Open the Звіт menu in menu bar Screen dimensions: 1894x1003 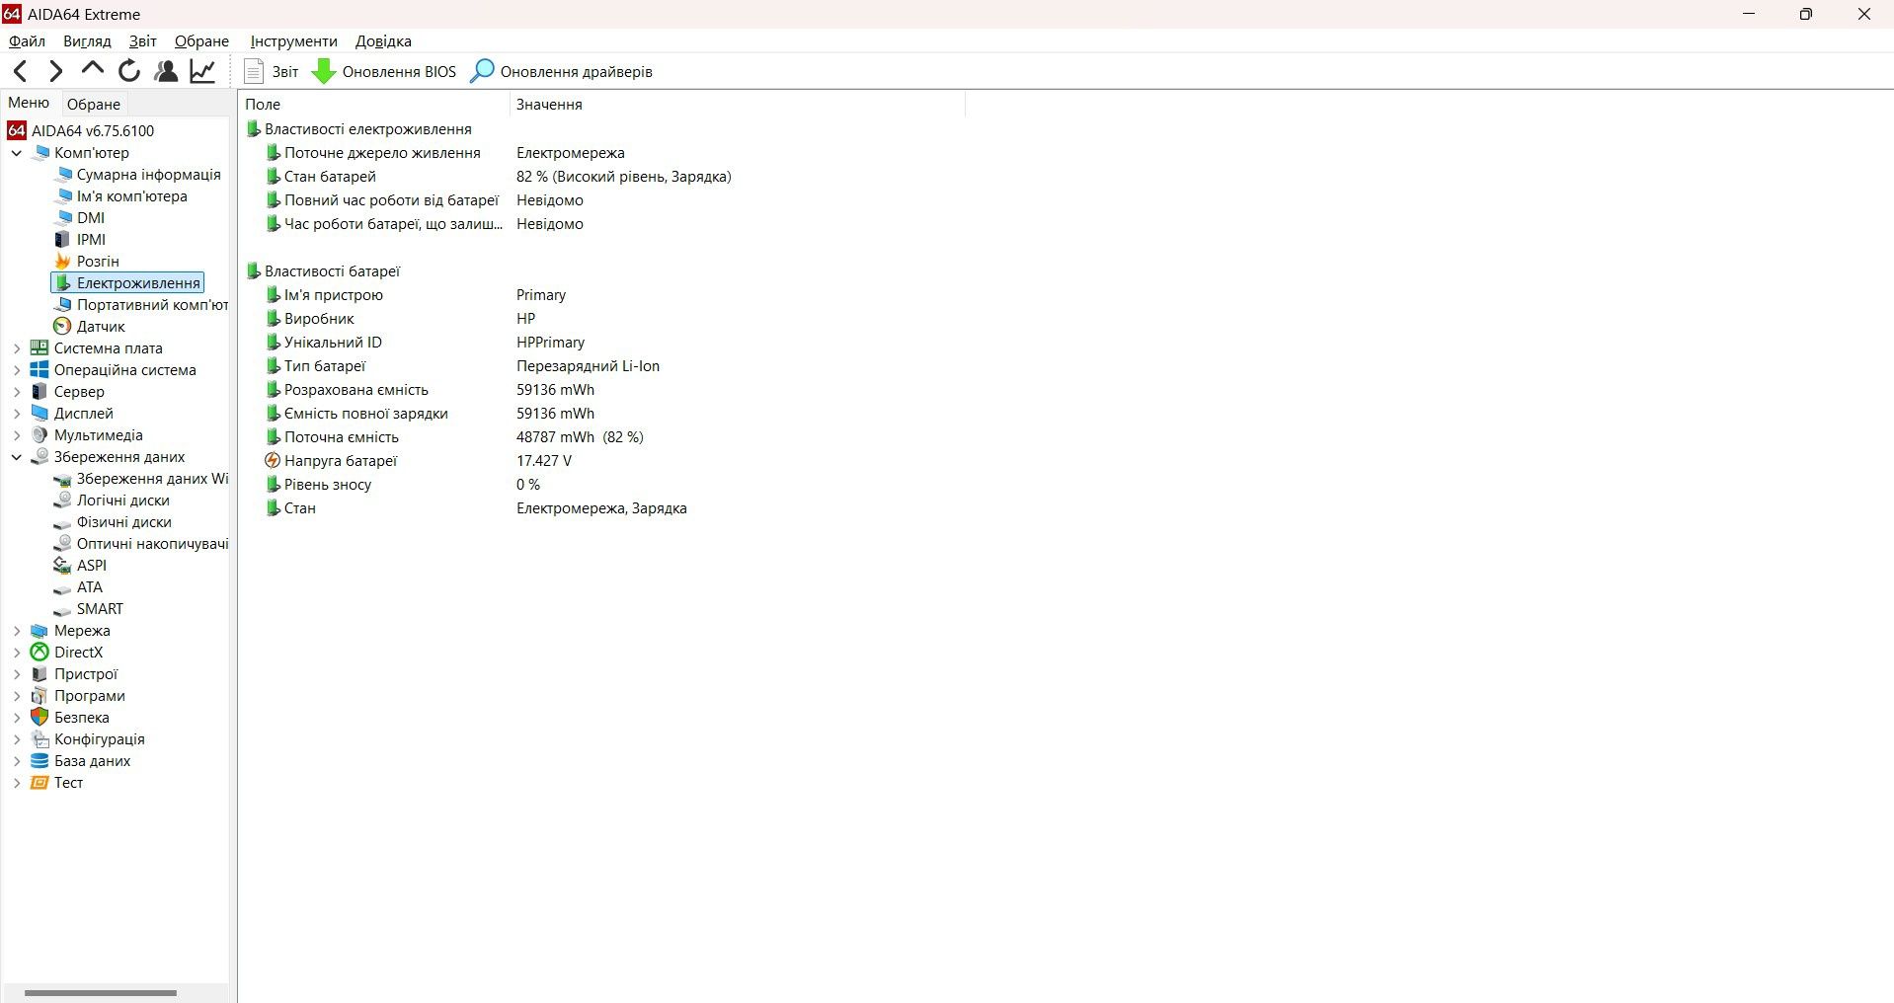(x=143, y=41)
